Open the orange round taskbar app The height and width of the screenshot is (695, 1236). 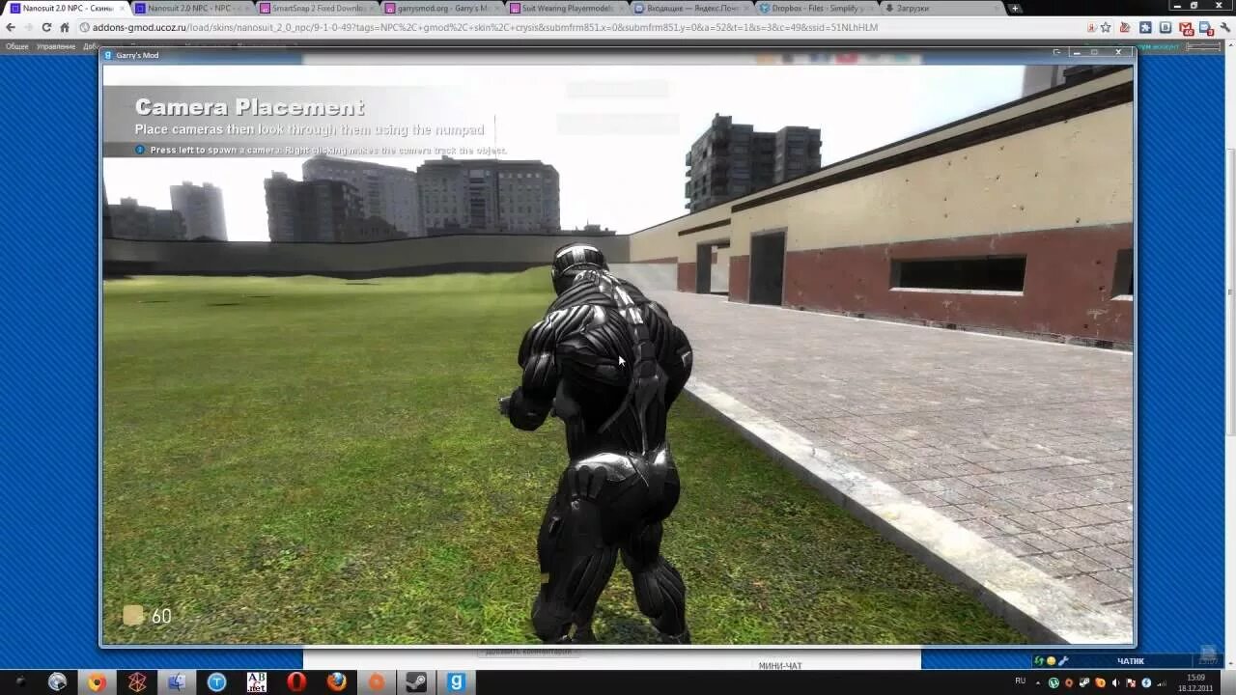377,682
